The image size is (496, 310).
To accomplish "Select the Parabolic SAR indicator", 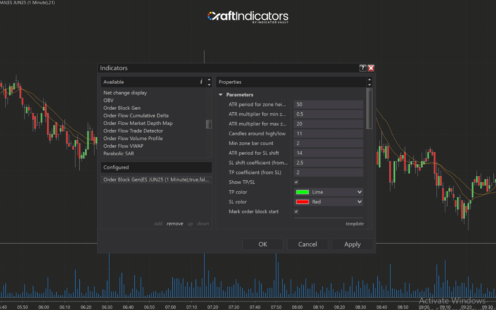I will pyautogui.click(x=119, y=153).
